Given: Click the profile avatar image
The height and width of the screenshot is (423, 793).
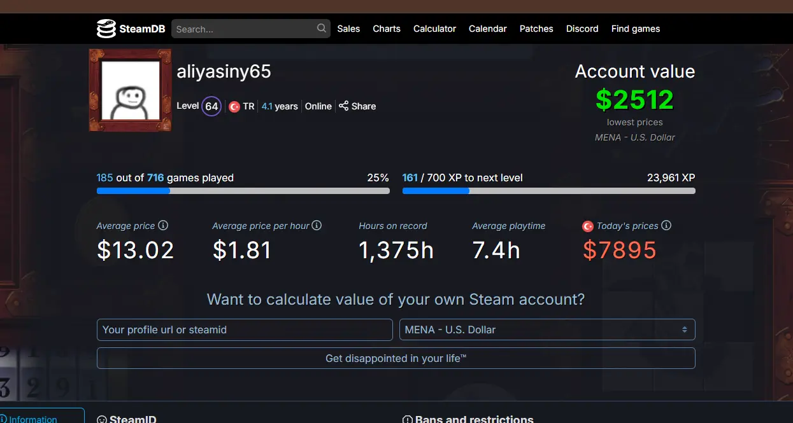Looking at the screenshot, I should click(130, 90).
